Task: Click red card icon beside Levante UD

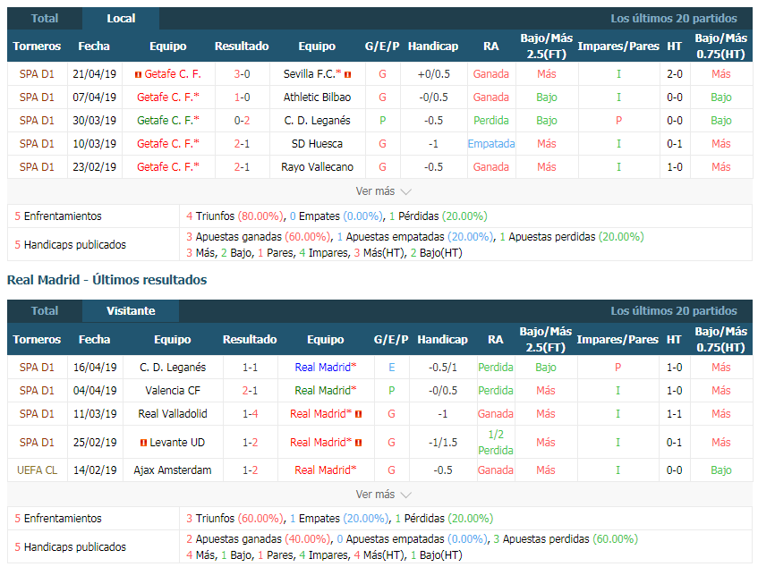Action: [x=143, y=443]
